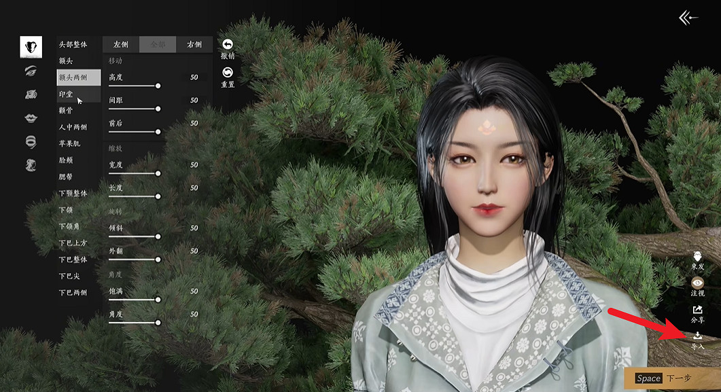Click the 高度 (height) slider handle
Screen dimensions: 721x392
158,86
